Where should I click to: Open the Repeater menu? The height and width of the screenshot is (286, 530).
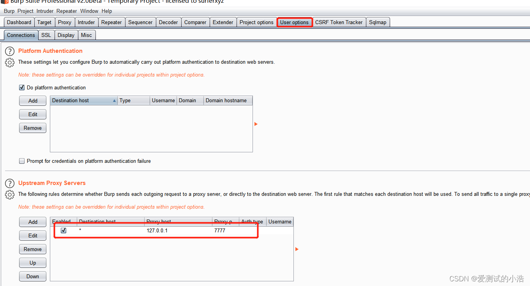tap(67, 11)
